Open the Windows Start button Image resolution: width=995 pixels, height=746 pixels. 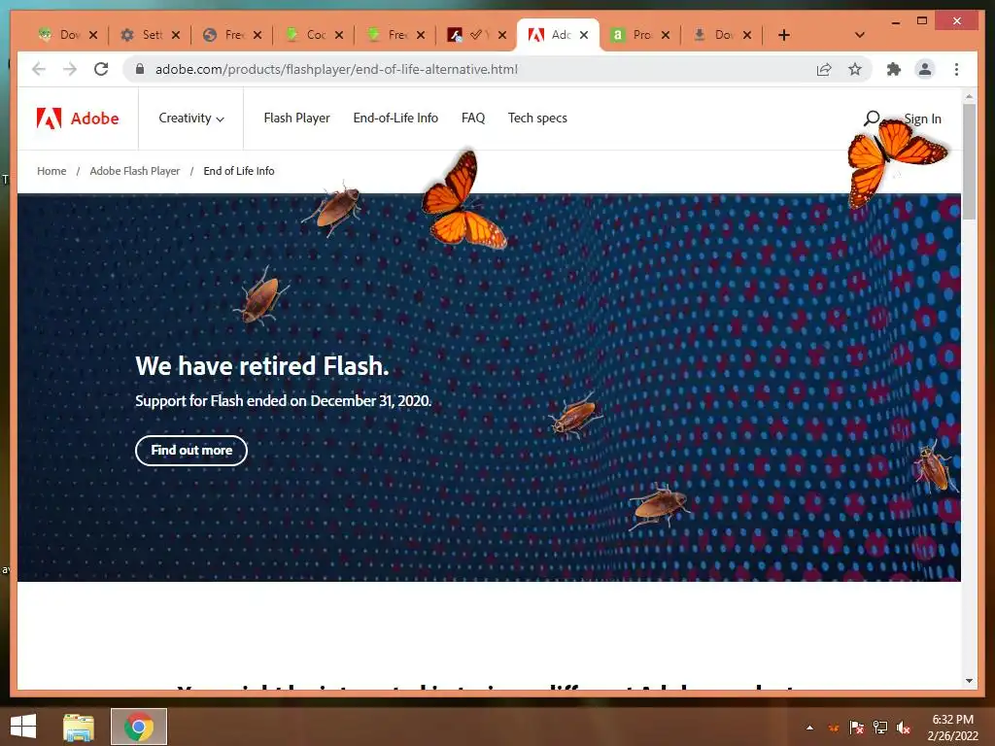[23, 727]
